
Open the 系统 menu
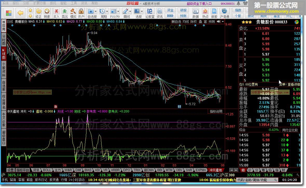5,3
